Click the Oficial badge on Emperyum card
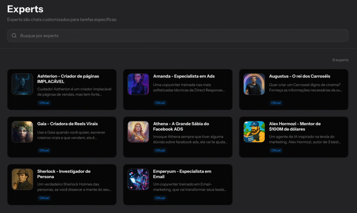 click(160, 198)
